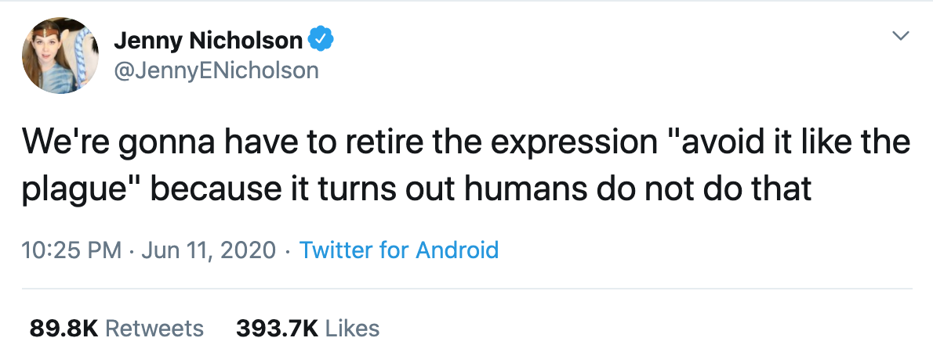Click "We're gonna" at the tweet start
Viewport: 933px width, 363px height.
(x=102, y=146)
